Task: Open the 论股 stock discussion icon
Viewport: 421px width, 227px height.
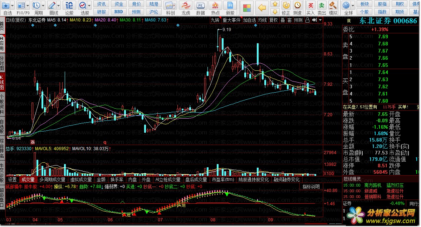Action: [69, 5]
